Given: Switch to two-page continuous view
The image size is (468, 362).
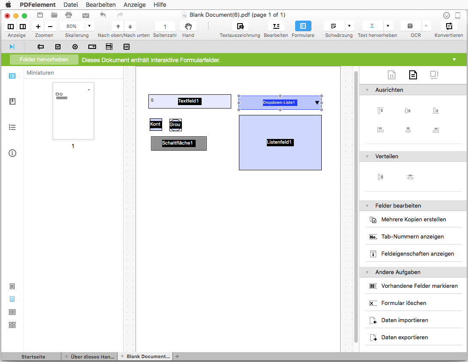Looking at the screenshot, I should tap(12, 325).
